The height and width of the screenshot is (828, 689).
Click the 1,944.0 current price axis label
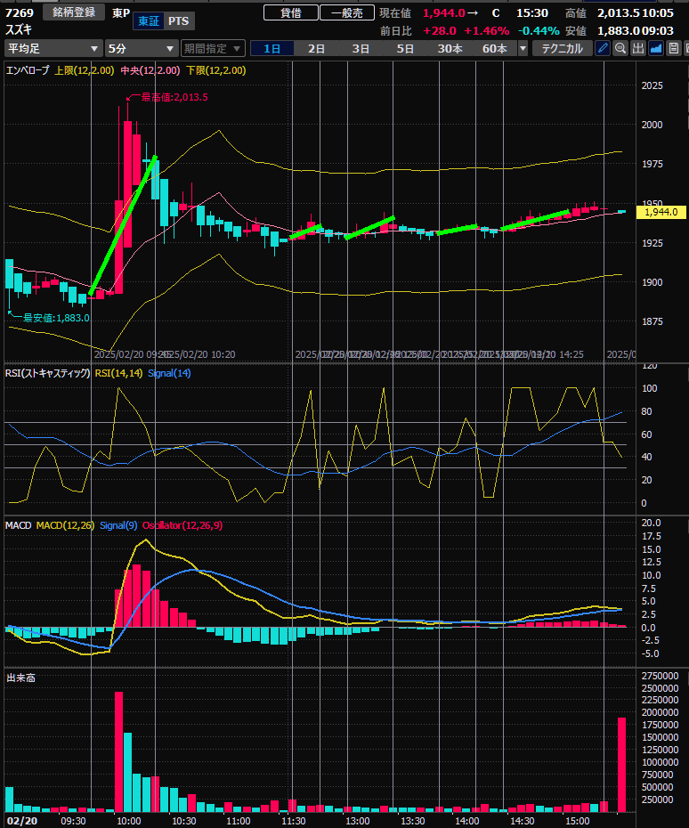tap(661, 212)
